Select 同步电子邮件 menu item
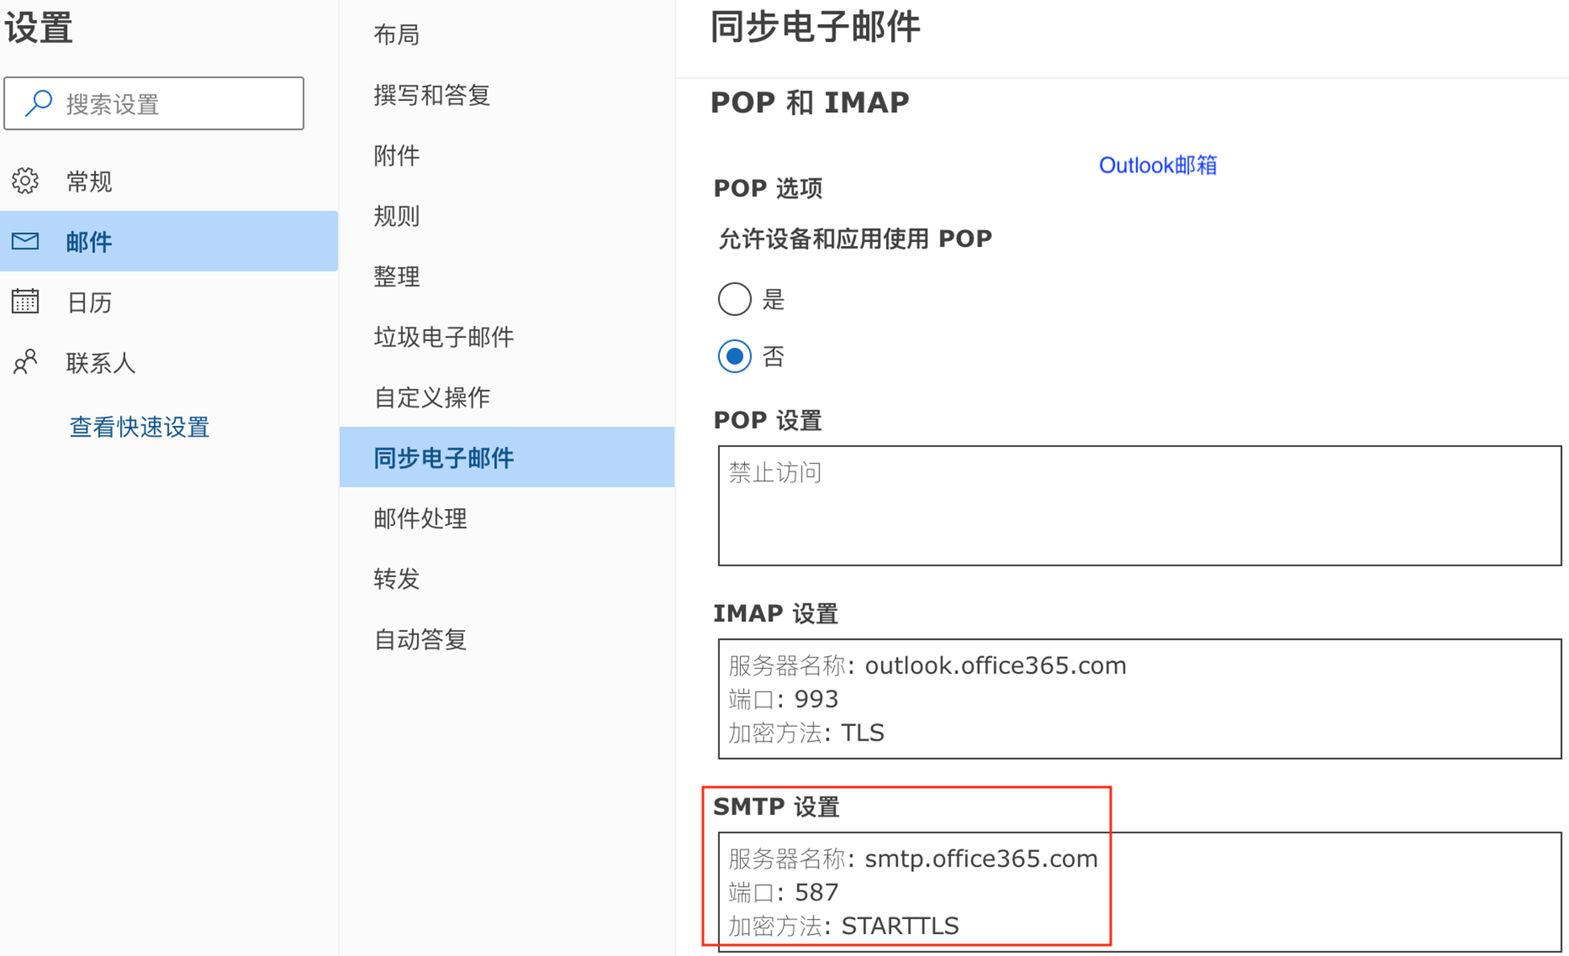 pyautogui.click(x=443, y=458)
